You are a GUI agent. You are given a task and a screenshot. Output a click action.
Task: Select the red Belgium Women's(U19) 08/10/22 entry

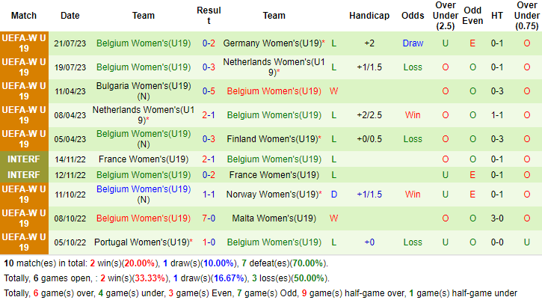144,218
